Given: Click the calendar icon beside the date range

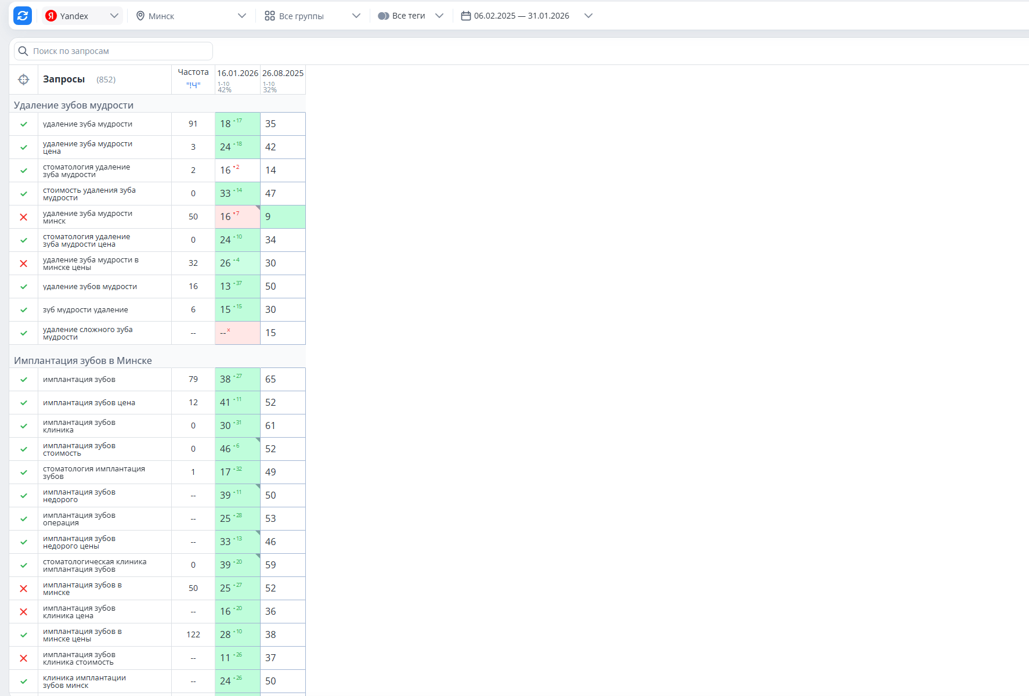Looking at the screenshot, I should 466,16.
